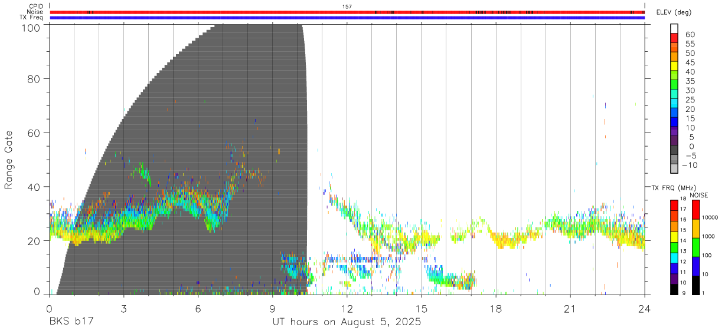Click the '11' label on TX FRQ scale
725x334 pixels.
(683, 272)
